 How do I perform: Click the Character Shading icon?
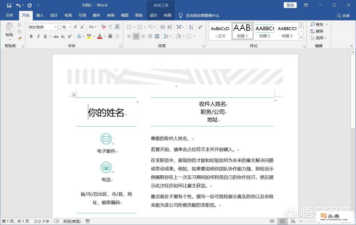pos(110,36)
